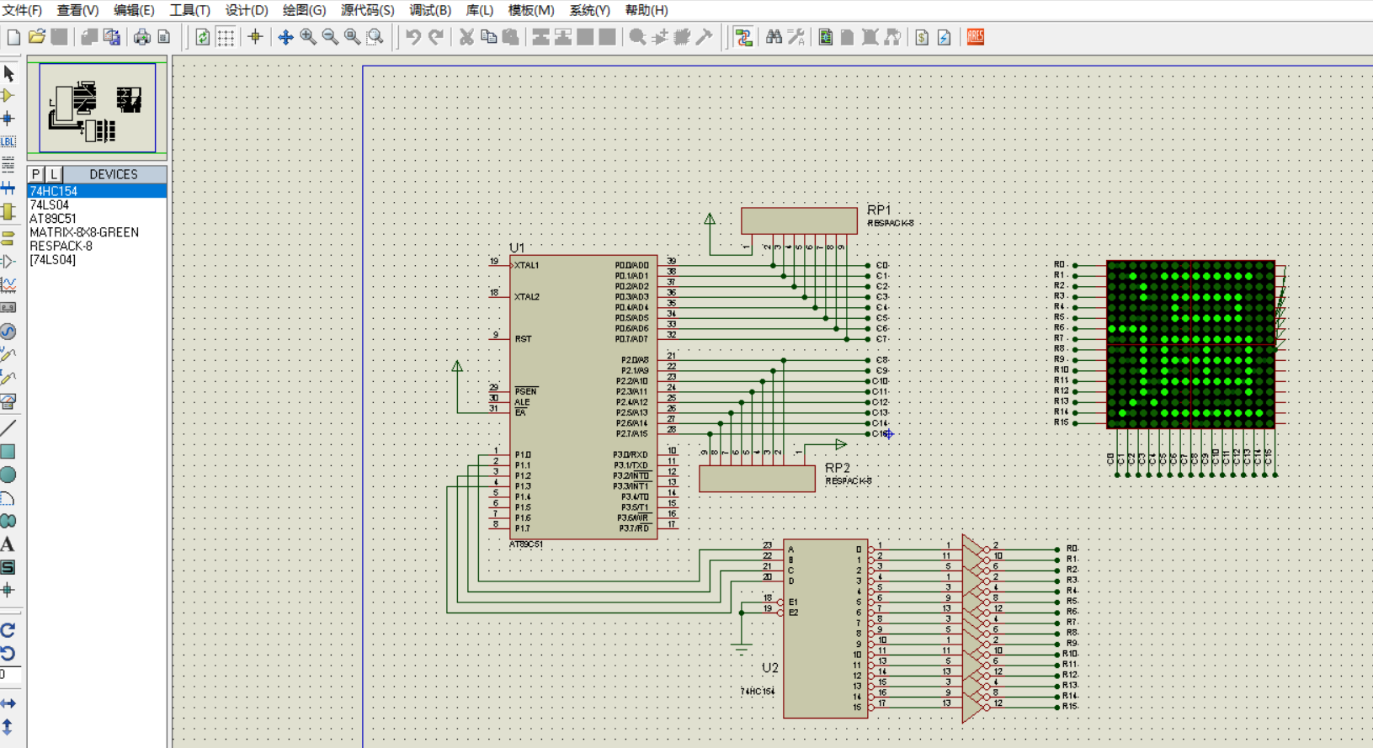Click the zoom in magnifier icon

coord(308,37)
